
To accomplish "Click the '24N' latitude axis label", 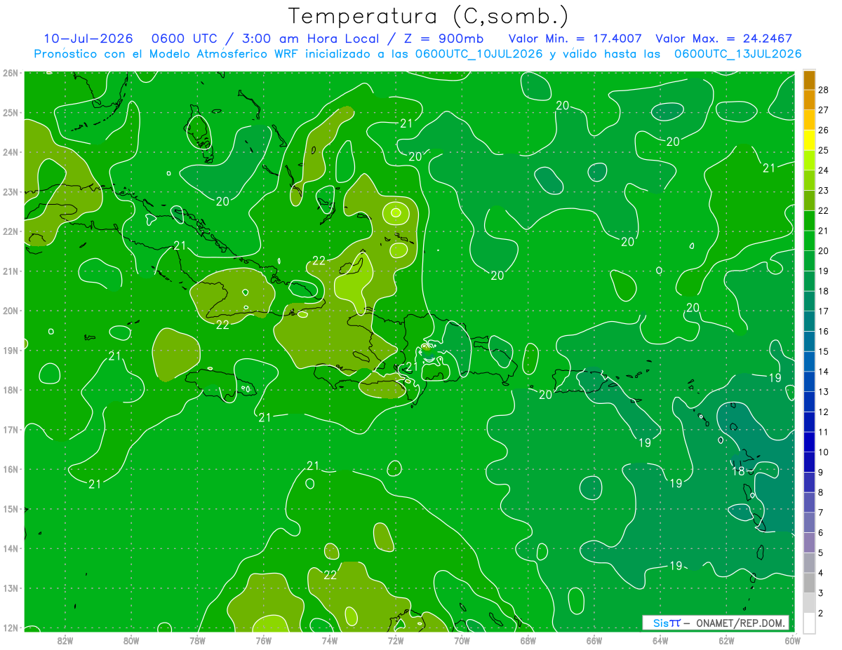I will (x=11, y=152).
